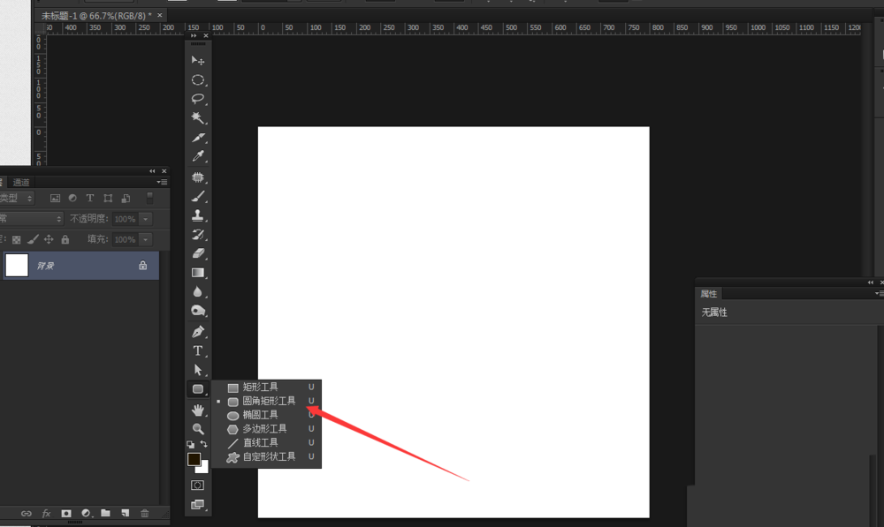Open the 填充 fill dropdown arrow
This screenshot has width=884, height=527.
pyautogui.click(x=146, y=239)
